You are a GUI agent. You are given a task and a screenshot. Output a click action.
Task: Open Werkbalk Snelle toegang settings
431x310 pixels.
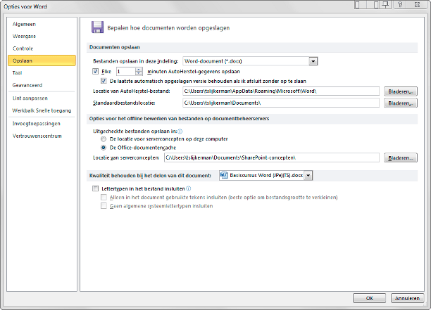coord(42,110)
